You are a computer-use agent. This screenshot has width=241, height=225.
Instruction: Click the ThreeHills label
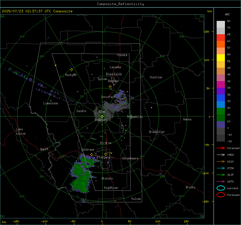click(135, 117)
